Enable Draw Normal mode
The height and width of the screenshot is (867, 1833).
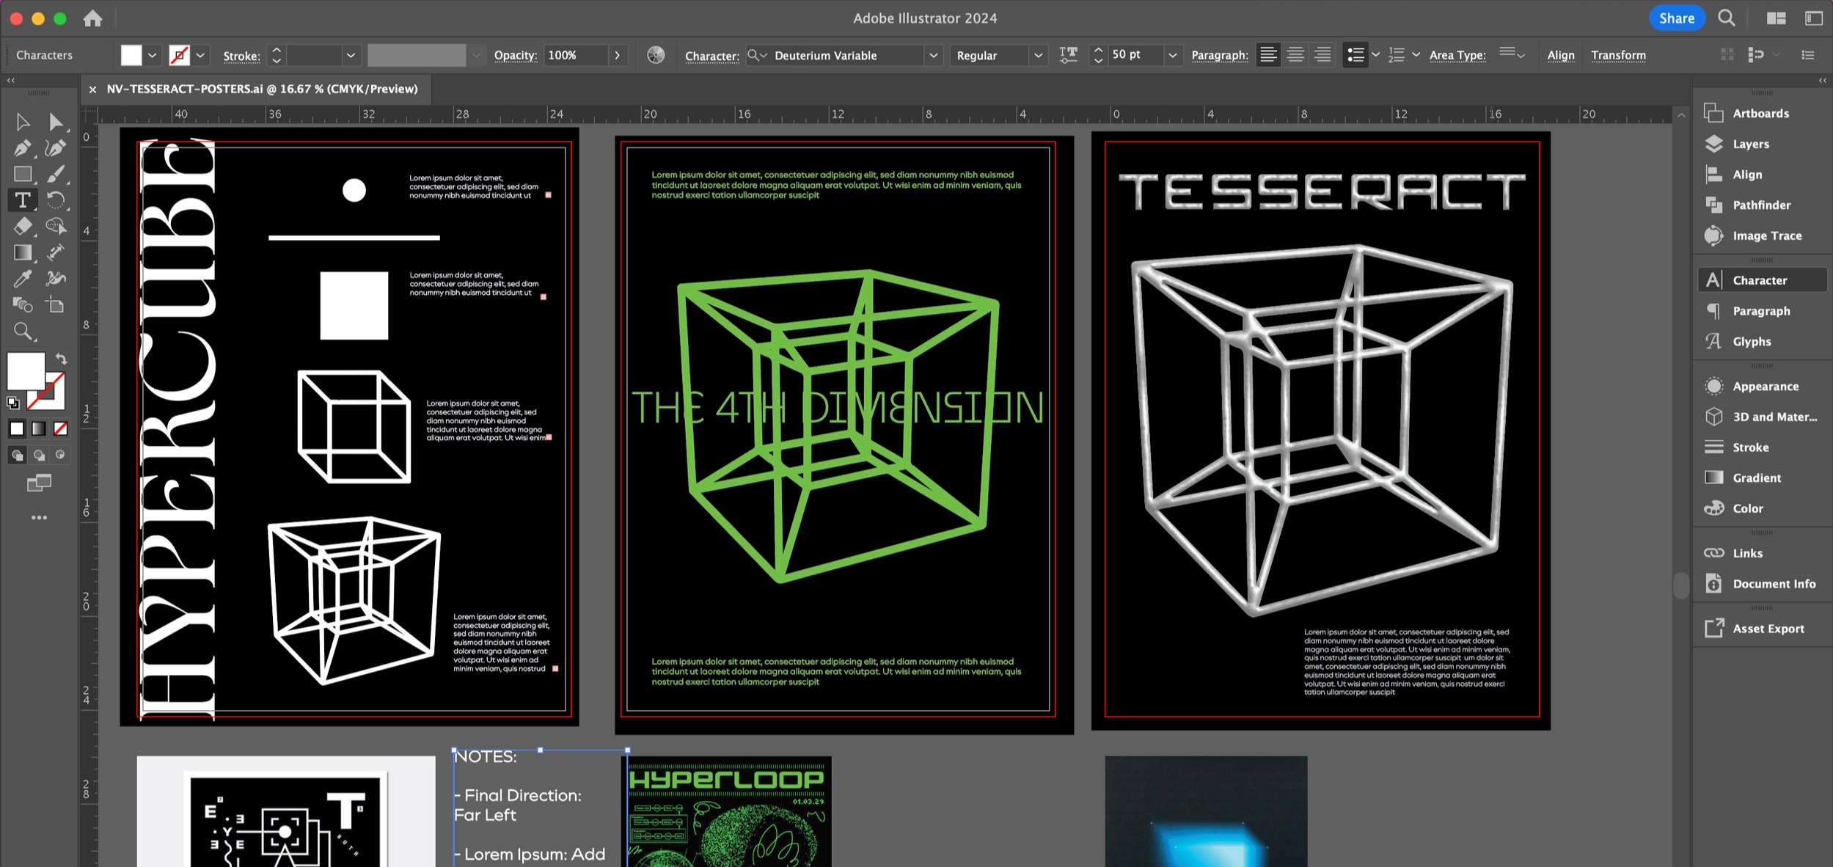click(x=17, y=456)
